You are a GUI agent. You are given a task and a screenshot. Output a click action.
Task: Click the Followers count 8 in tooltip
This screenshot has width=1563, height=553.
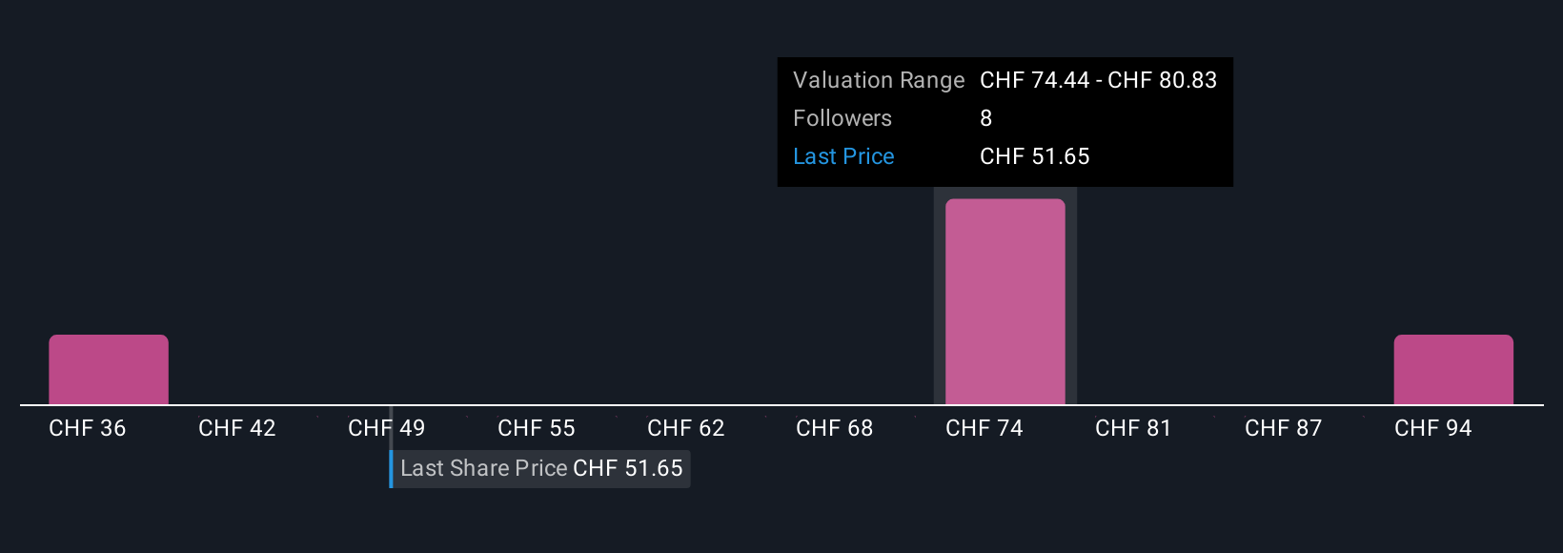986,118
